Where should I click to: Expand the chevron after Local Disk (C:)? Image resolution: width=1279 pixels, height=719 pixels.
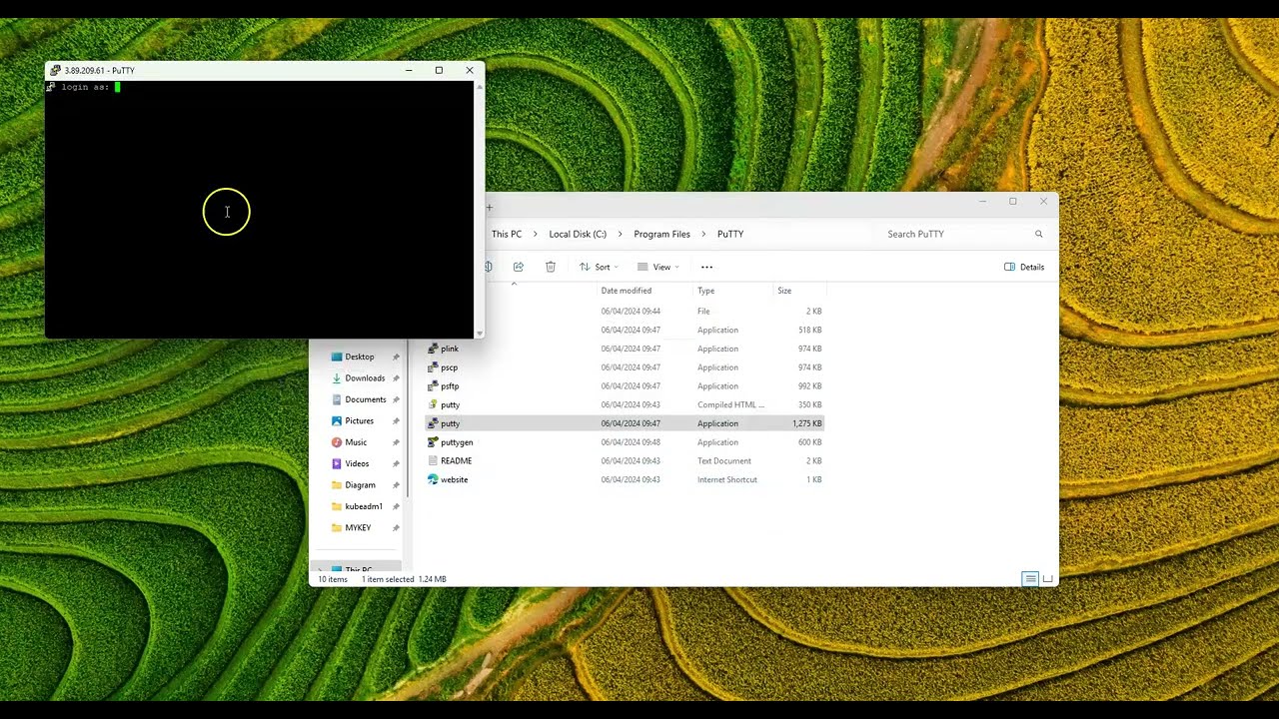point(621,234)
